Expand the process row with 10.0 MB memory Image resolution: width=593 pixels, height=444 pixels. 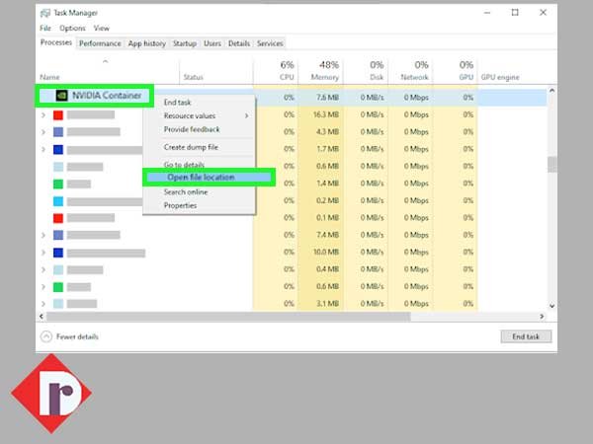click(x=43, y=253)
